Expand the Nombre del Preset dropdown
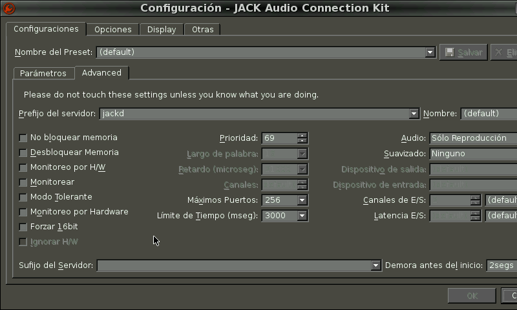517x310 pixels. [430, 52]
